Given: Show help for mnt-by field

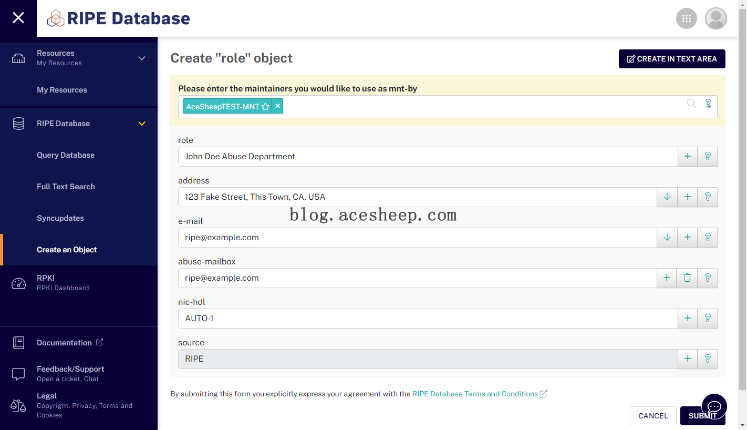Looking at the screenshot, I should pos(708,104).
